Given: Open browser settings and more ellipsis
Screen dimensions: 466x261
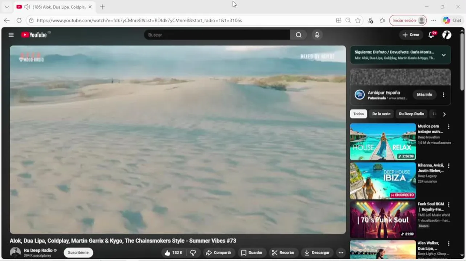Looking at the screenshot, I should pos(433,21).
